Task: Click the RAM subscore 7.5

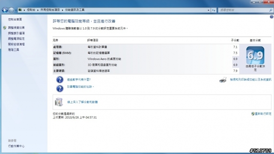Action: coord(235,53)
